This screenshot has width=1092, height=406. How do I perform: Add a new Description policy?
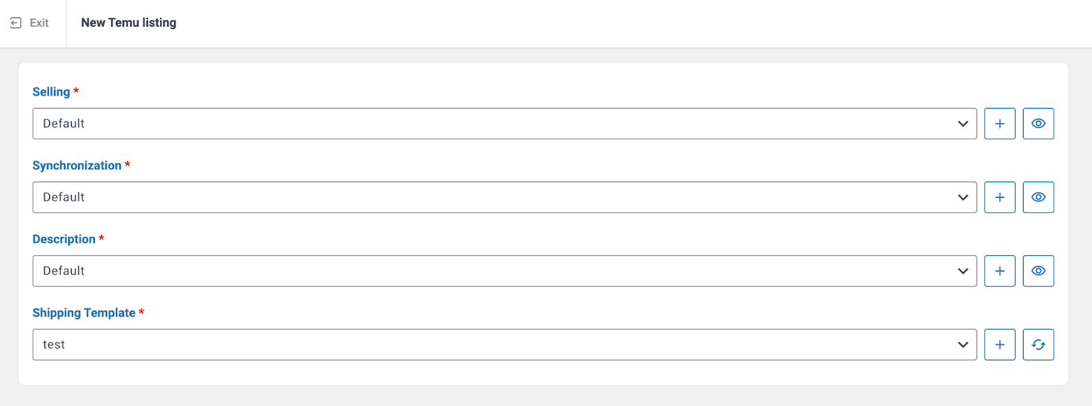[999, 271]
